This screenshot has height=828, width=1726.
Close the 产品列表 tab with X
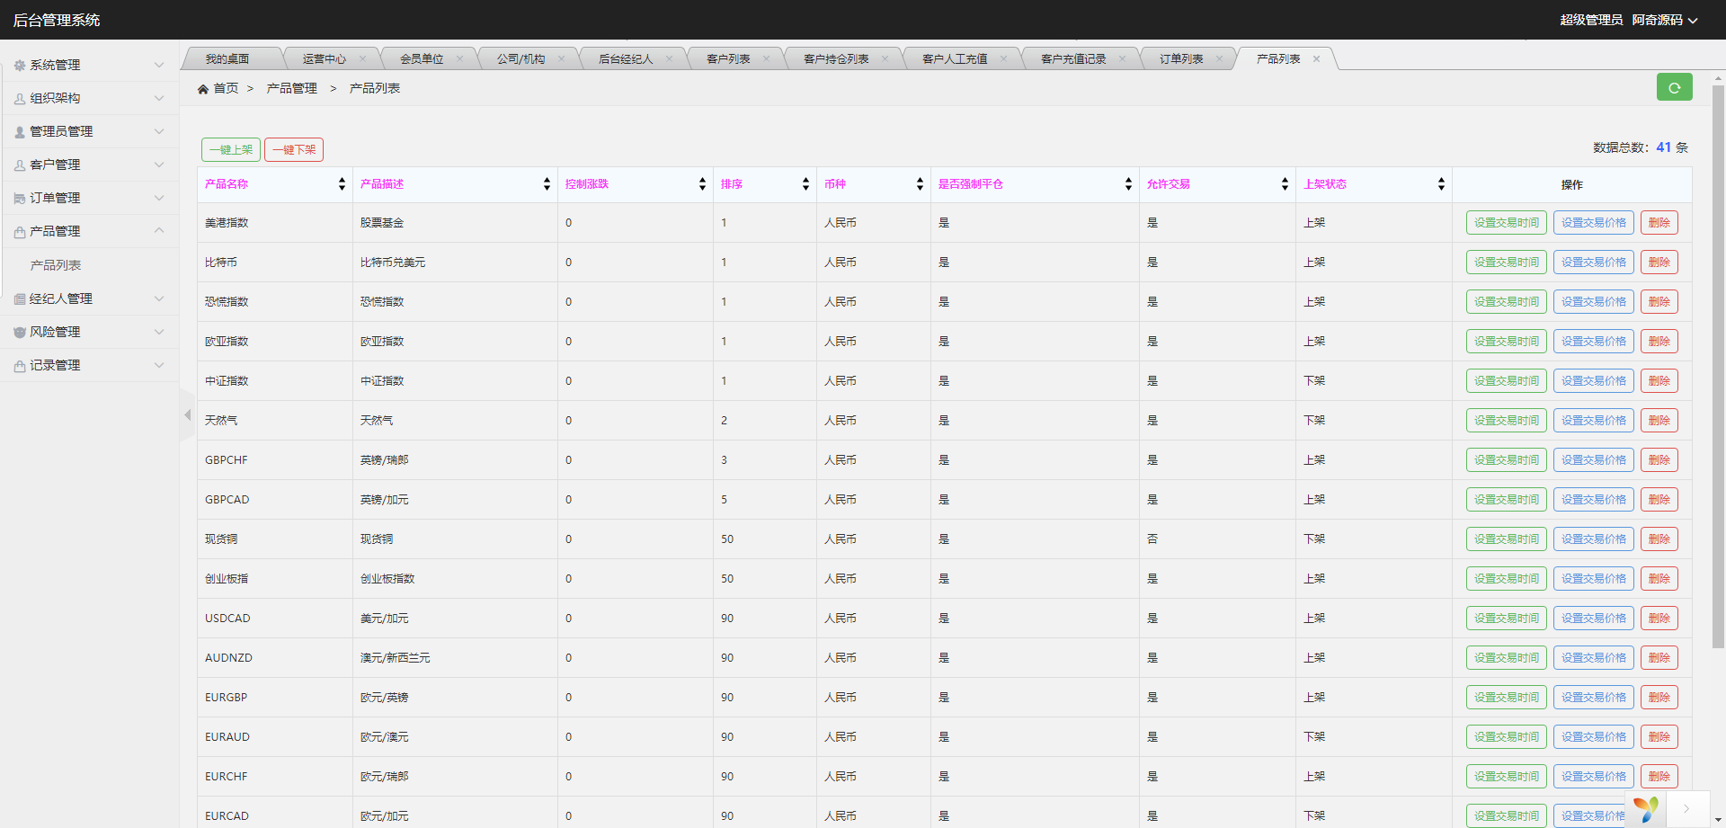point(1316,59)
